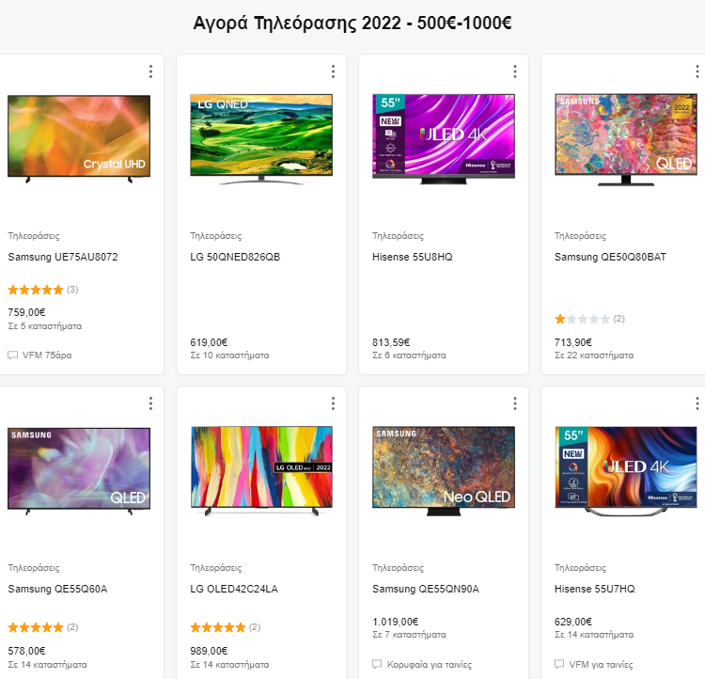The image size is (705, 679).
Task: Open Samsung QE50Q80BAT product title
Action: [610, 257]
